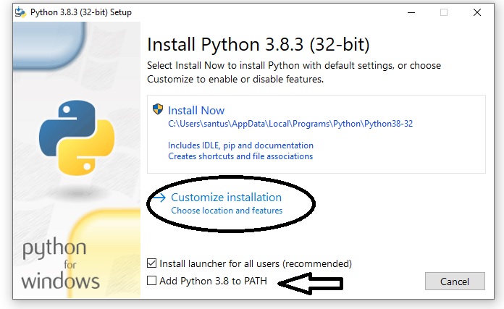Enable Add Python 3.8 to PATH checkbox

point(152,280)
